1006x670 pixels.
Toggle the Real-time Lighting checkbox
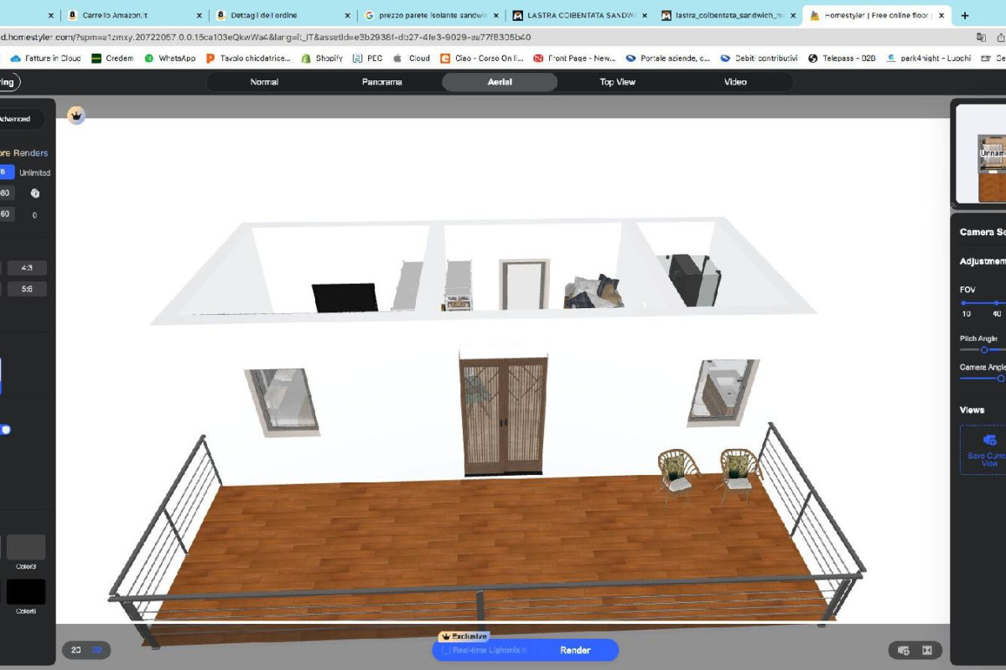coord(447,650)
